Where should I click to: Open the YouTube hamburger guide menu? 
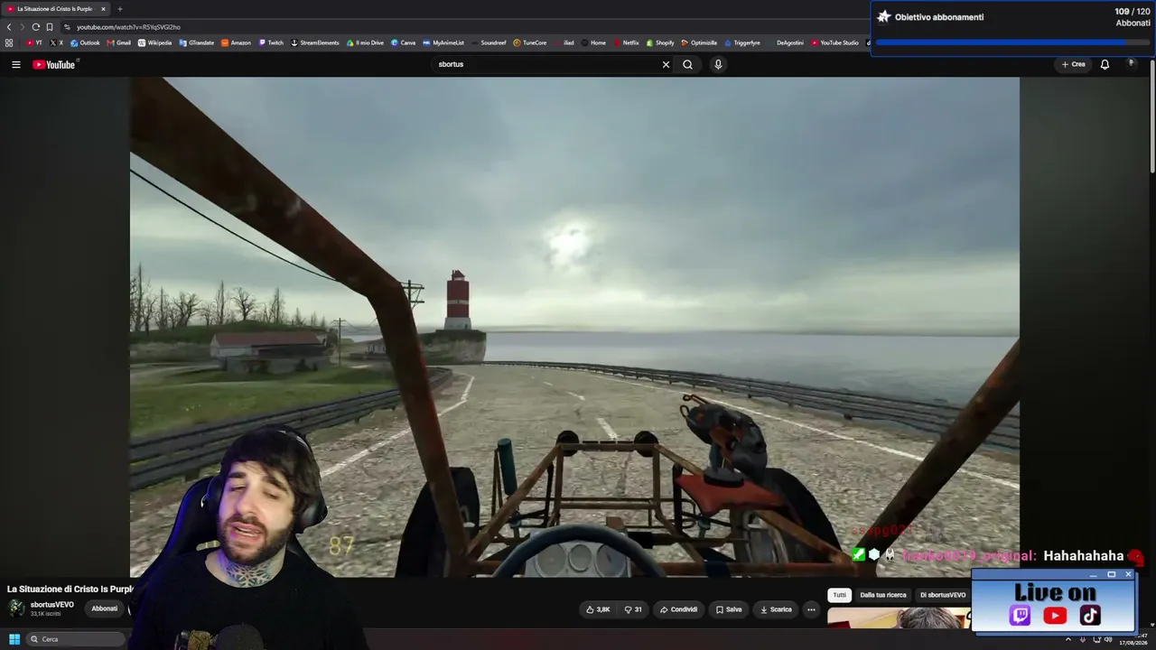point(15,64)
